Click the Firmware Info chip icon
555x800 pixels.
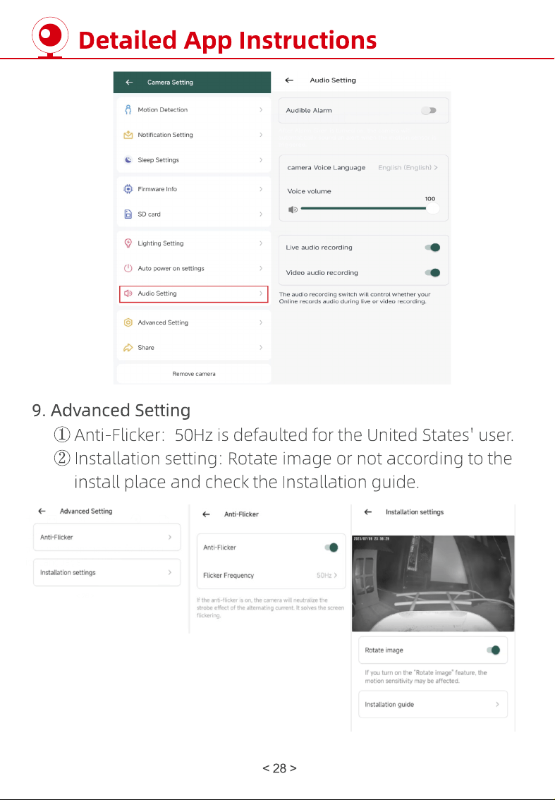coord(128,189)
